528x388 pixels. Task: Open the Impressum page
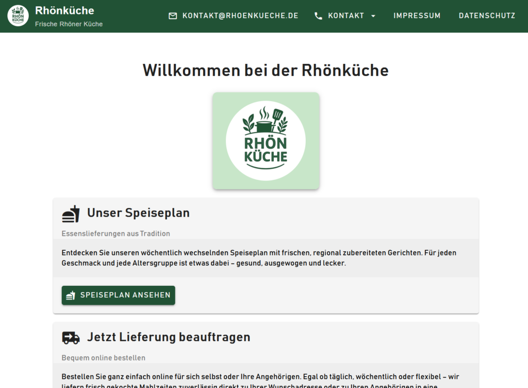[x=417, y=15]
